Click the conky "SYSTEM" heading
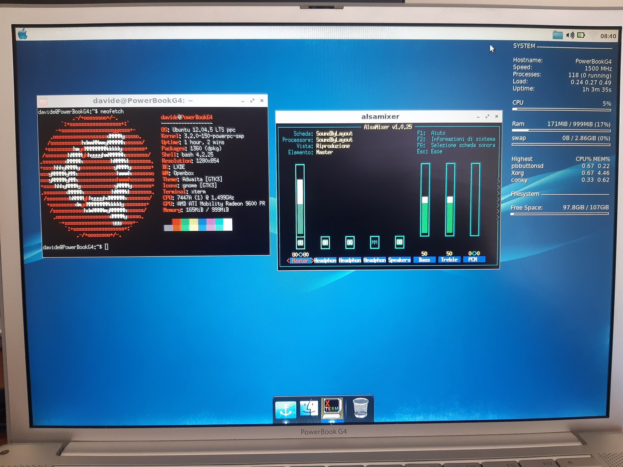Image resolution: width=623 pixels, height=467 pixels. click(x=524, y=46)
